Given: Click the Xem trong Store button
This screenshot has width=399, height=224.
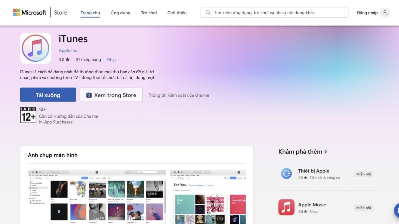Looking at the screenshot, I should 111,95.
